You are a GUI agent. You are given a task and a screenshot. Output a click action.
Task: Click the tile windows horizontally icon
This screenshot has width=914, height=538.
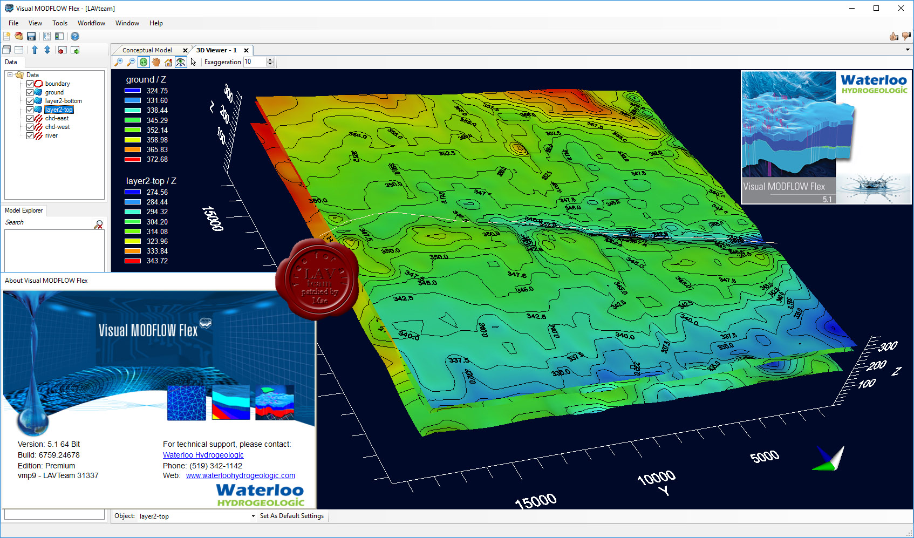(19, 50)
